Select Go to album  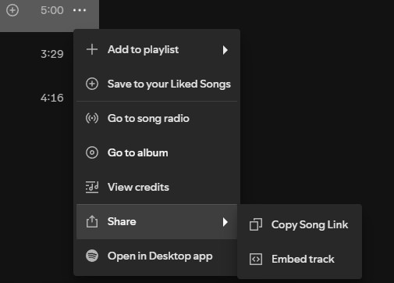157,152
